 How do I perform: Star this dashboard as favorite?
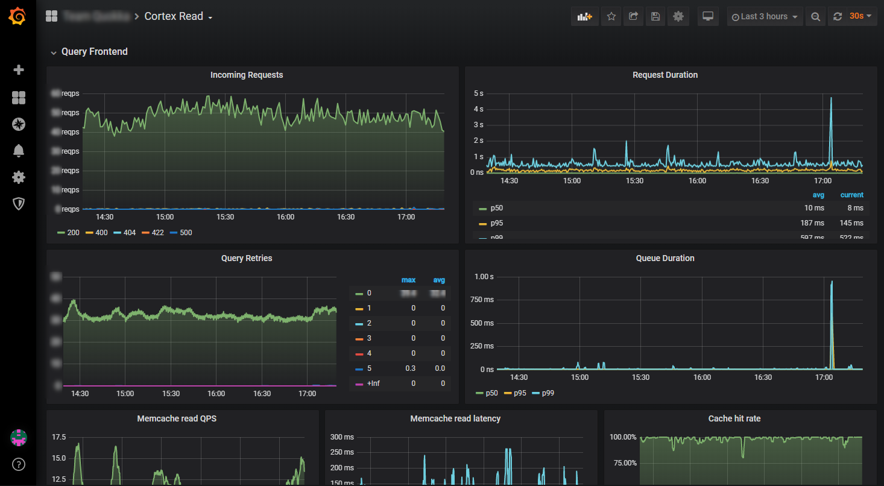[x=611, y=17]
